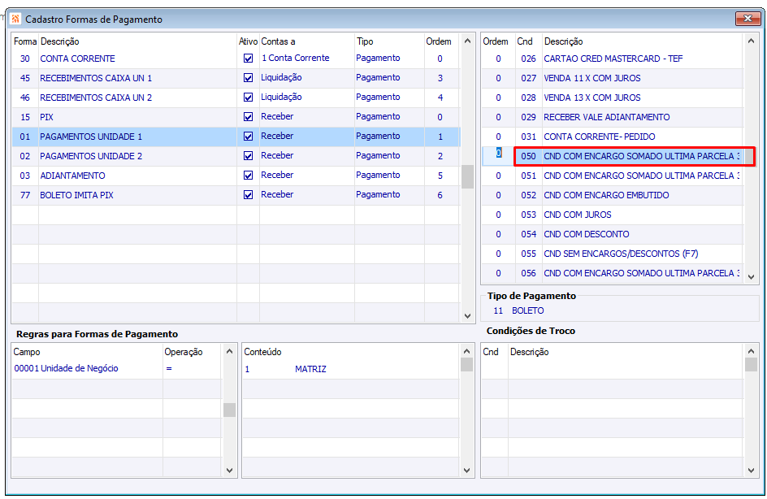Select the CONTA CORRENTE row
This screenshot has width=767, height=499.
click(236, 59)
